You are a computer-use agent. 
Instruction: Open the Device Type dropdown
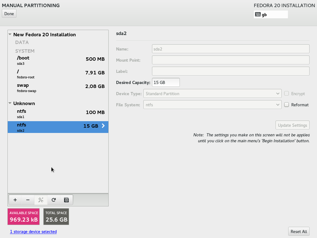coord(212,94)
